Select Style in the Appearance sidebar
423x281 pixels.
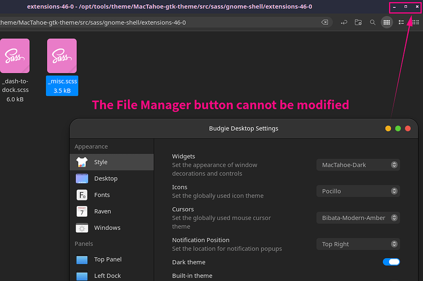[x=112, y=162]
